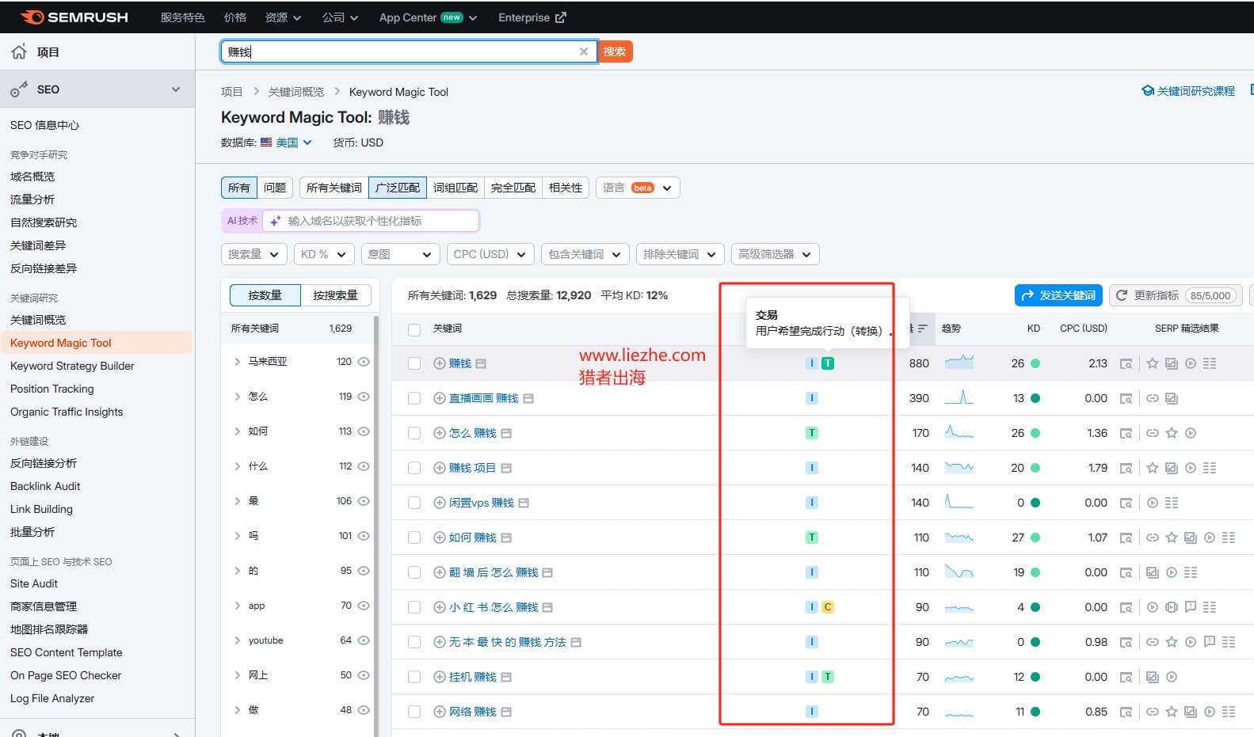Open the 语言 beta language selector
The width and height of the screenshot is (1254, 737).
pyautogui.click(x=638, y=188)
